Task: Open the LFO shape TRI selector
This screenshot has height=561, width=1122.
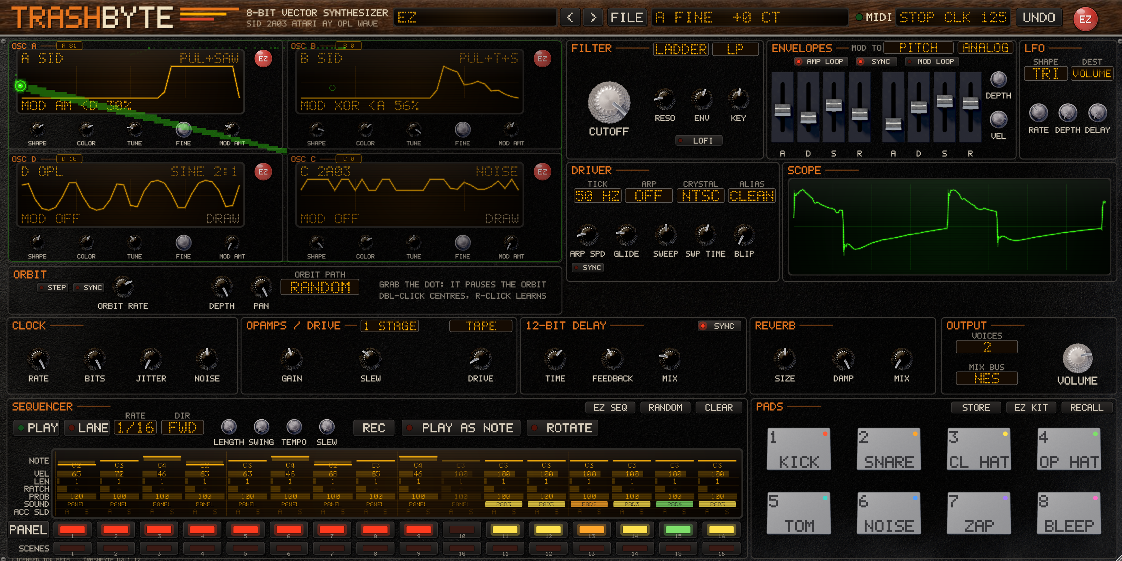Action: click(x=1045, y=73)
